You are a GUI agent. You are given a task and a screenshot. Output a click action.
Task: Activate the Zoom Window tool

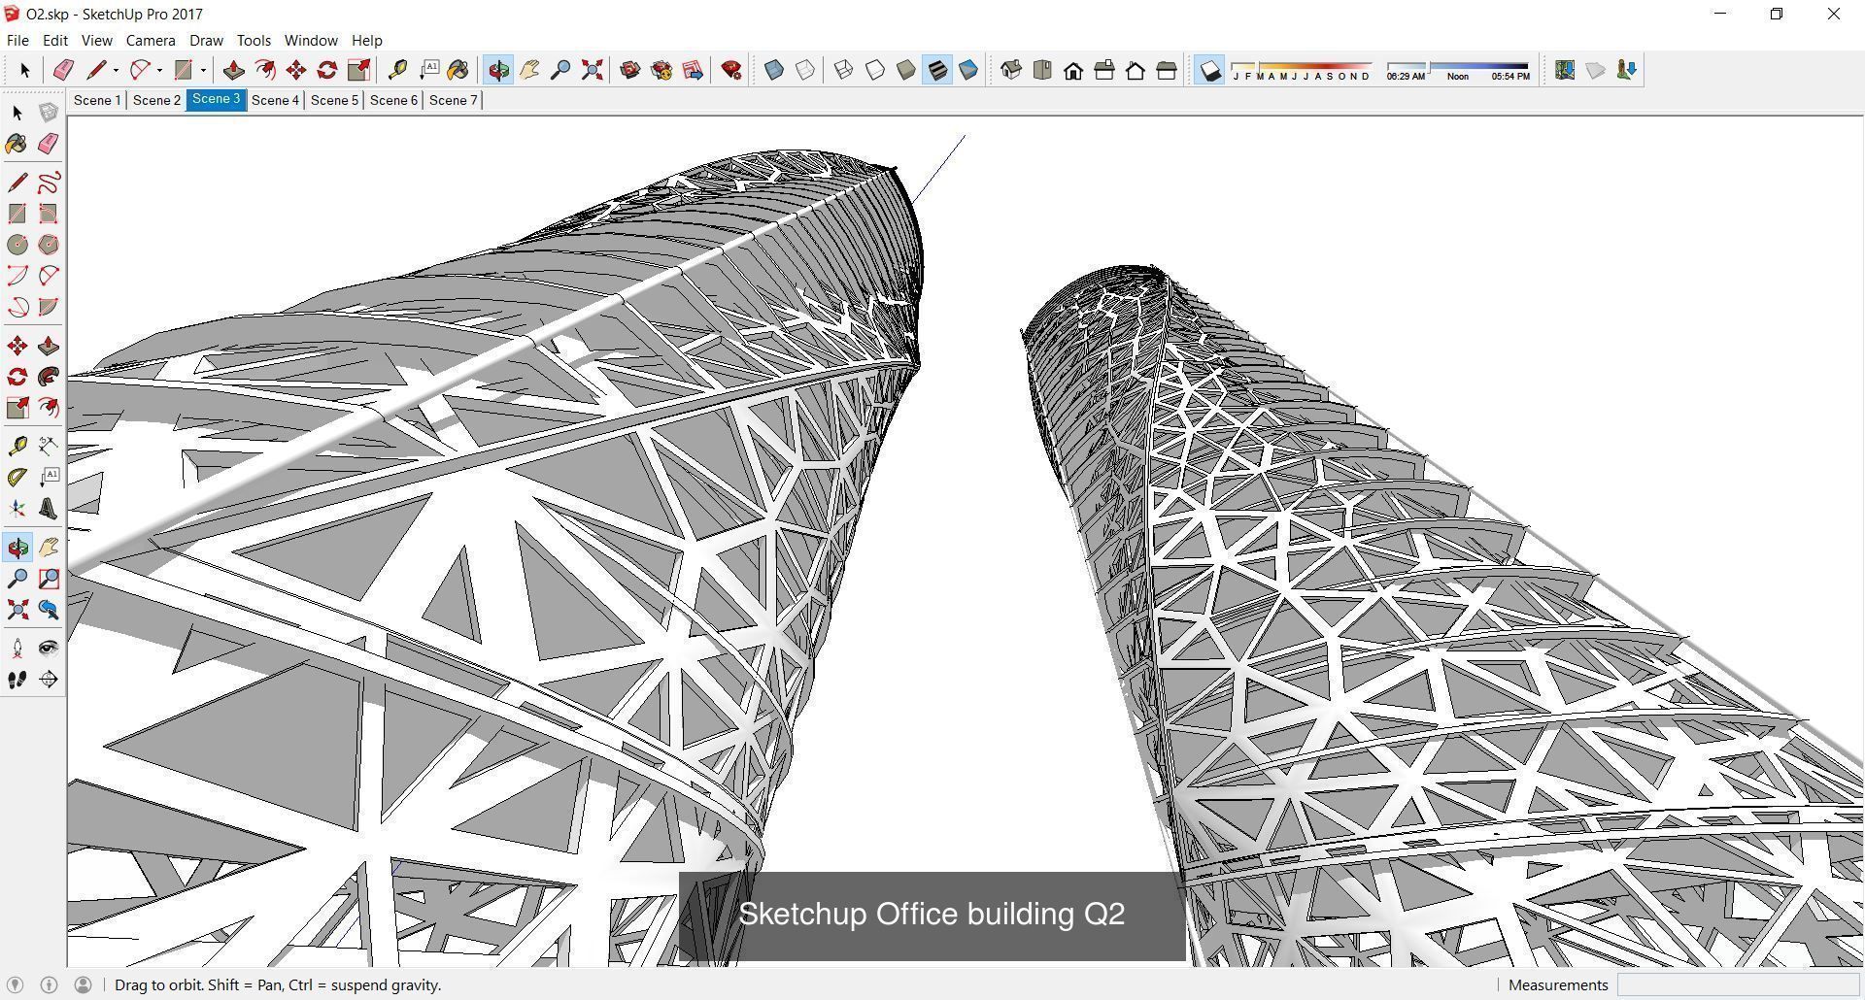pyautogui.click(x=48, y=579)
